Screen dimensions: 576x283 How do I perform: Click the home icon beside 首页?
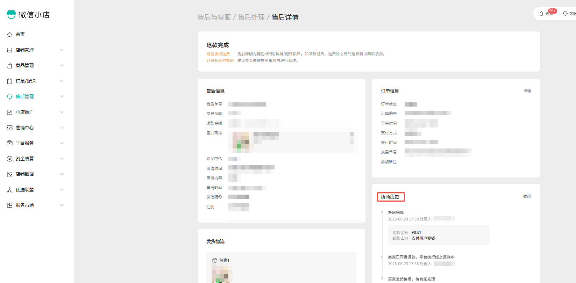coord(9,35)
